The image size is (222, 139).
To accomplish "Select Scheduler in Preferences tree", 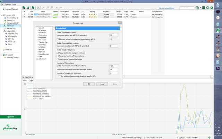I will [x=42, y=47].
